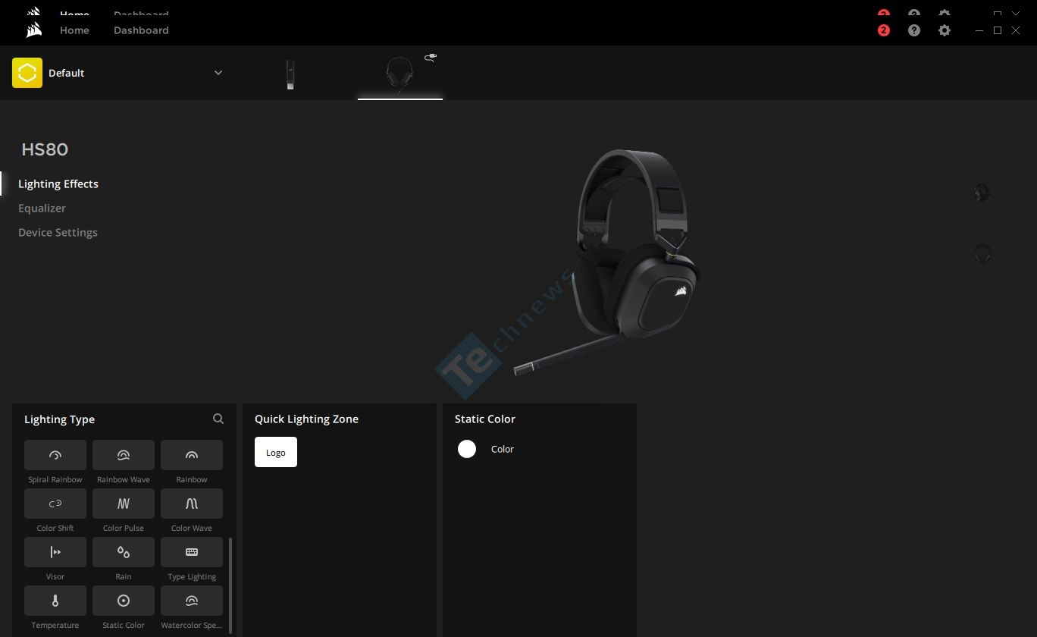Open Lighting Effects section
The image size is (1037, 637).
[x=58, y=184]
